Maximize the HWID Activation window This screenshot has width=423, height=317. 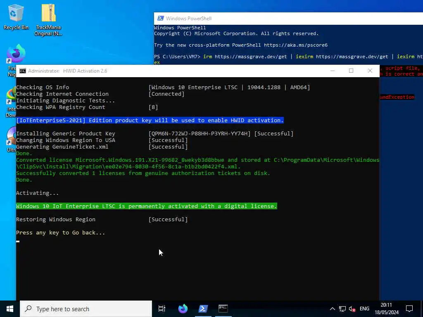(x=351, y=71)
